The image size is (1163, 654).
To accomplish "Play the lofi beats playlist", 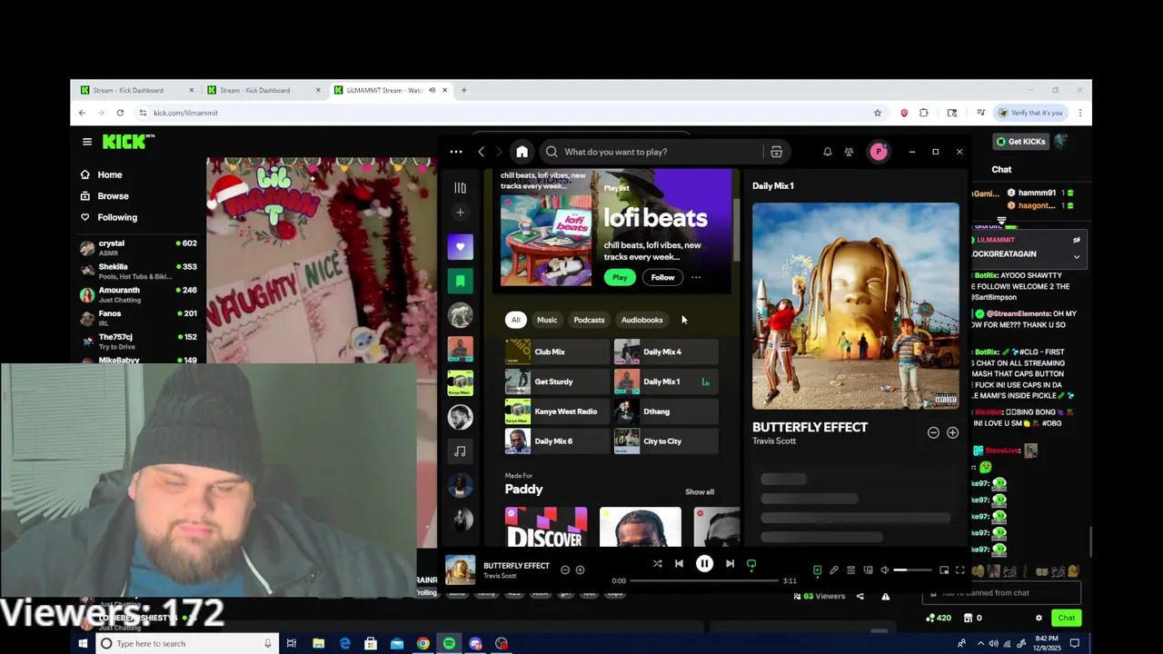I will tap(620, 277).
